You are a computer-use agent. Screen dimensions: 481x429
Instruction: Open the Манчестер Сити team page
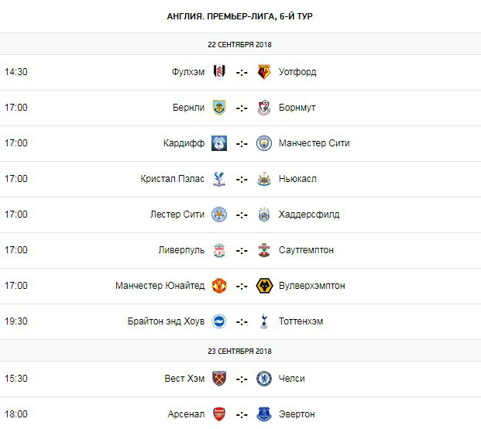pos(314,143)
